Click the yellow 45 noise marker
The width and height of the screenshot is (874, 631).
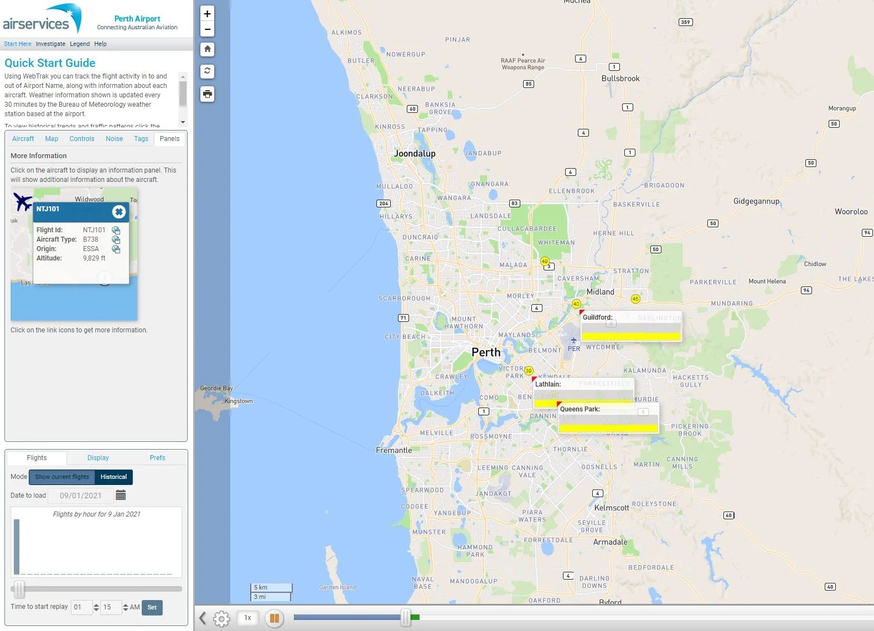(x=635, y=299)
